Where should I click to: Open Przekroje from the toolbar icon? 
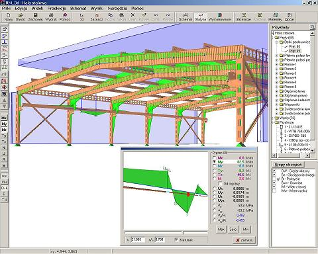point(244,17)
